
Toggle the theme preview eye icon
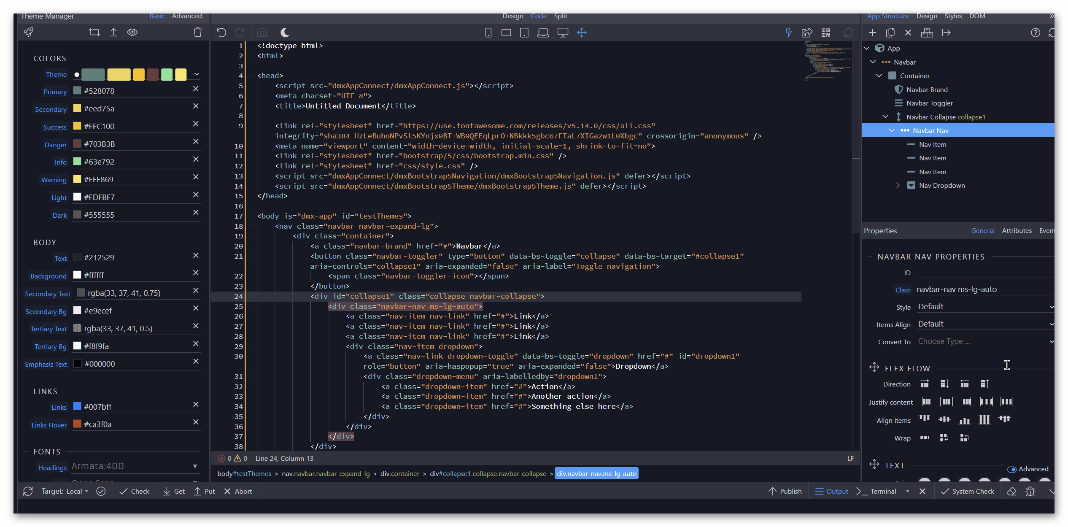[132, 32]
